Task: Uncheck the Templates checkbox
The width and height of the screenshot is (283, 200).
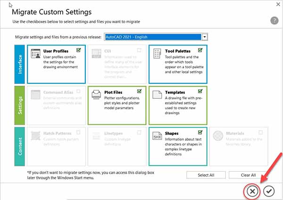Action: [x=200, y=91]
